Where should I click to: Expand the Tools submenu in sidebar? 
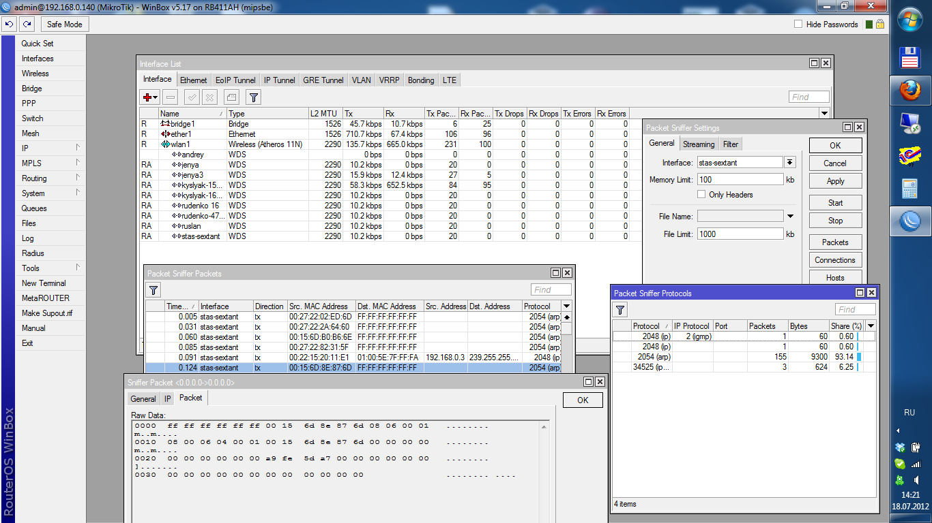tap(78, 268)
